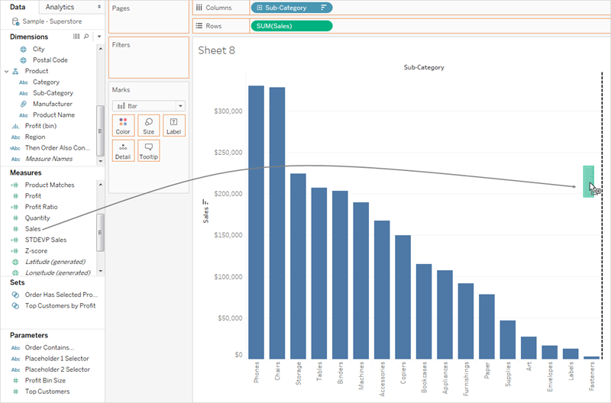
Task: Click the number icon beside Profit Ratio
Action: [x=15, y=207]
